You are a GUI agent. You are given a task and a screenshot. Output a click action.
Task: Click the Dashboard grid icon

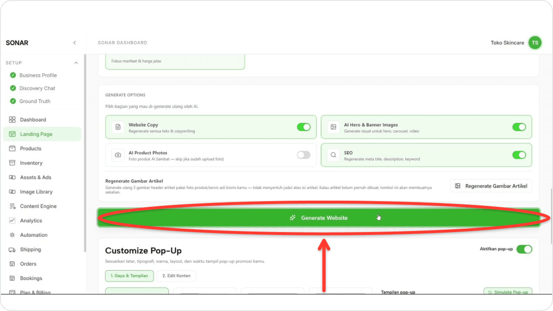12,120
